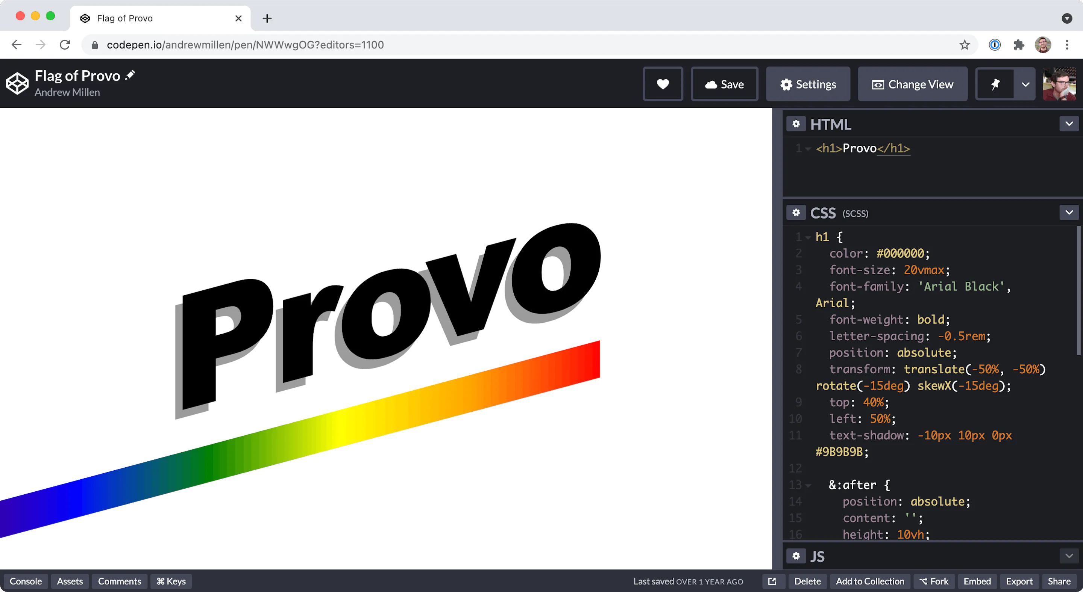Viewport: 1083px width, 592px height.
Task: Click the Fork button in the footer
Action: tap(934, 581)
